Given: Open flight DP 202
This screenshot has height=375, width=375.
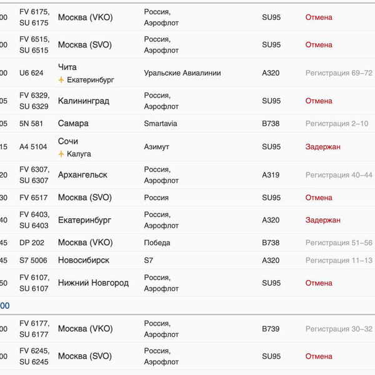Looking at the screenshot, I should (x=32, y=242).
